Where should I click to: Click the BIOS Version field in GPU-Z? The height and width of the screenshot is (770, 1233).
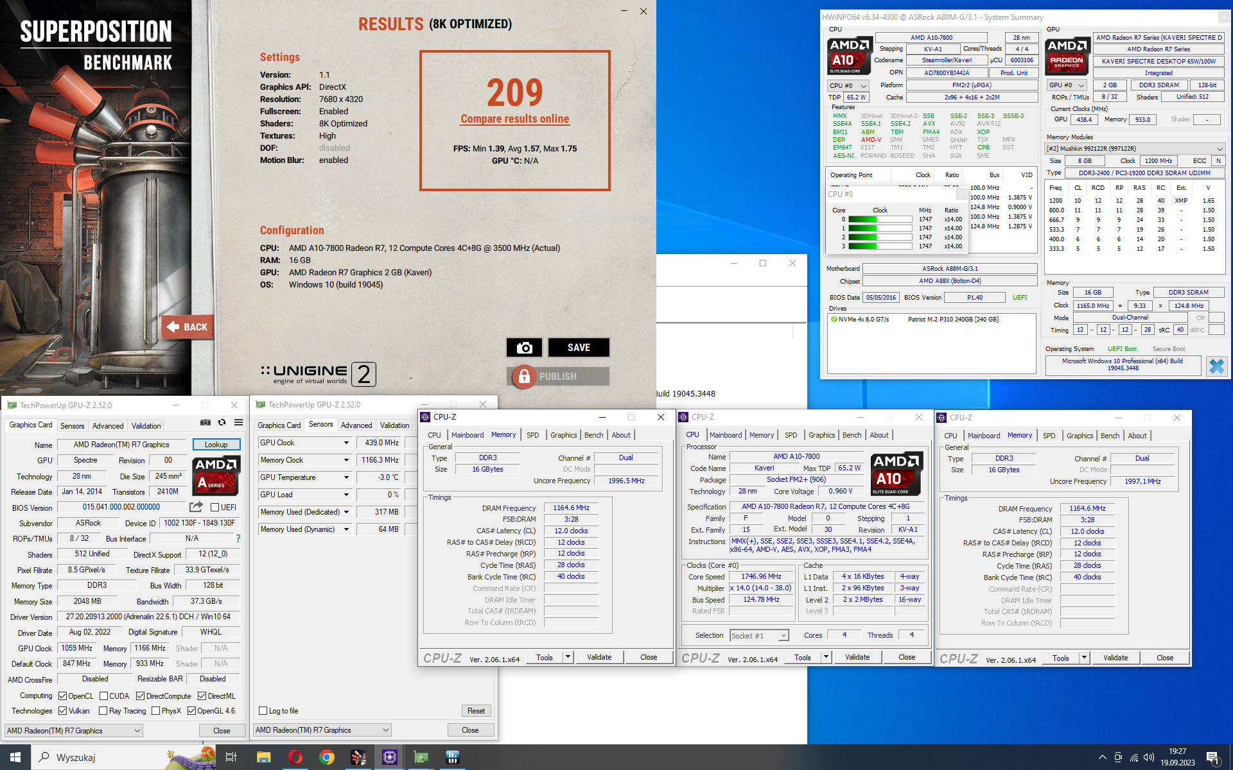(121, 507)
